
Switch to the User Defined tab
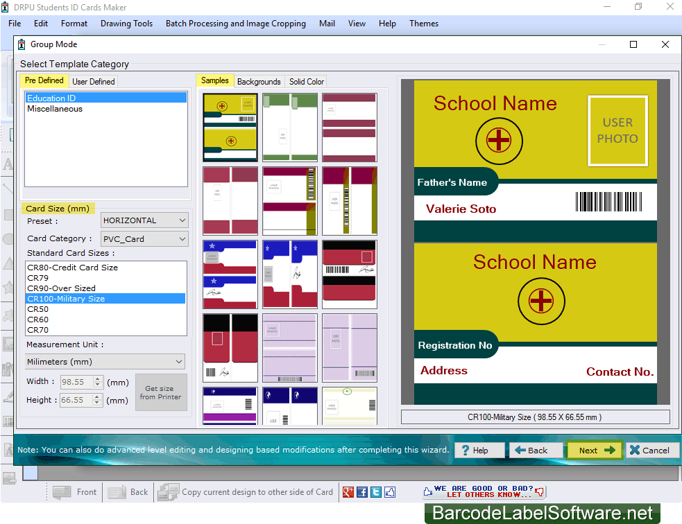(93, 80)
